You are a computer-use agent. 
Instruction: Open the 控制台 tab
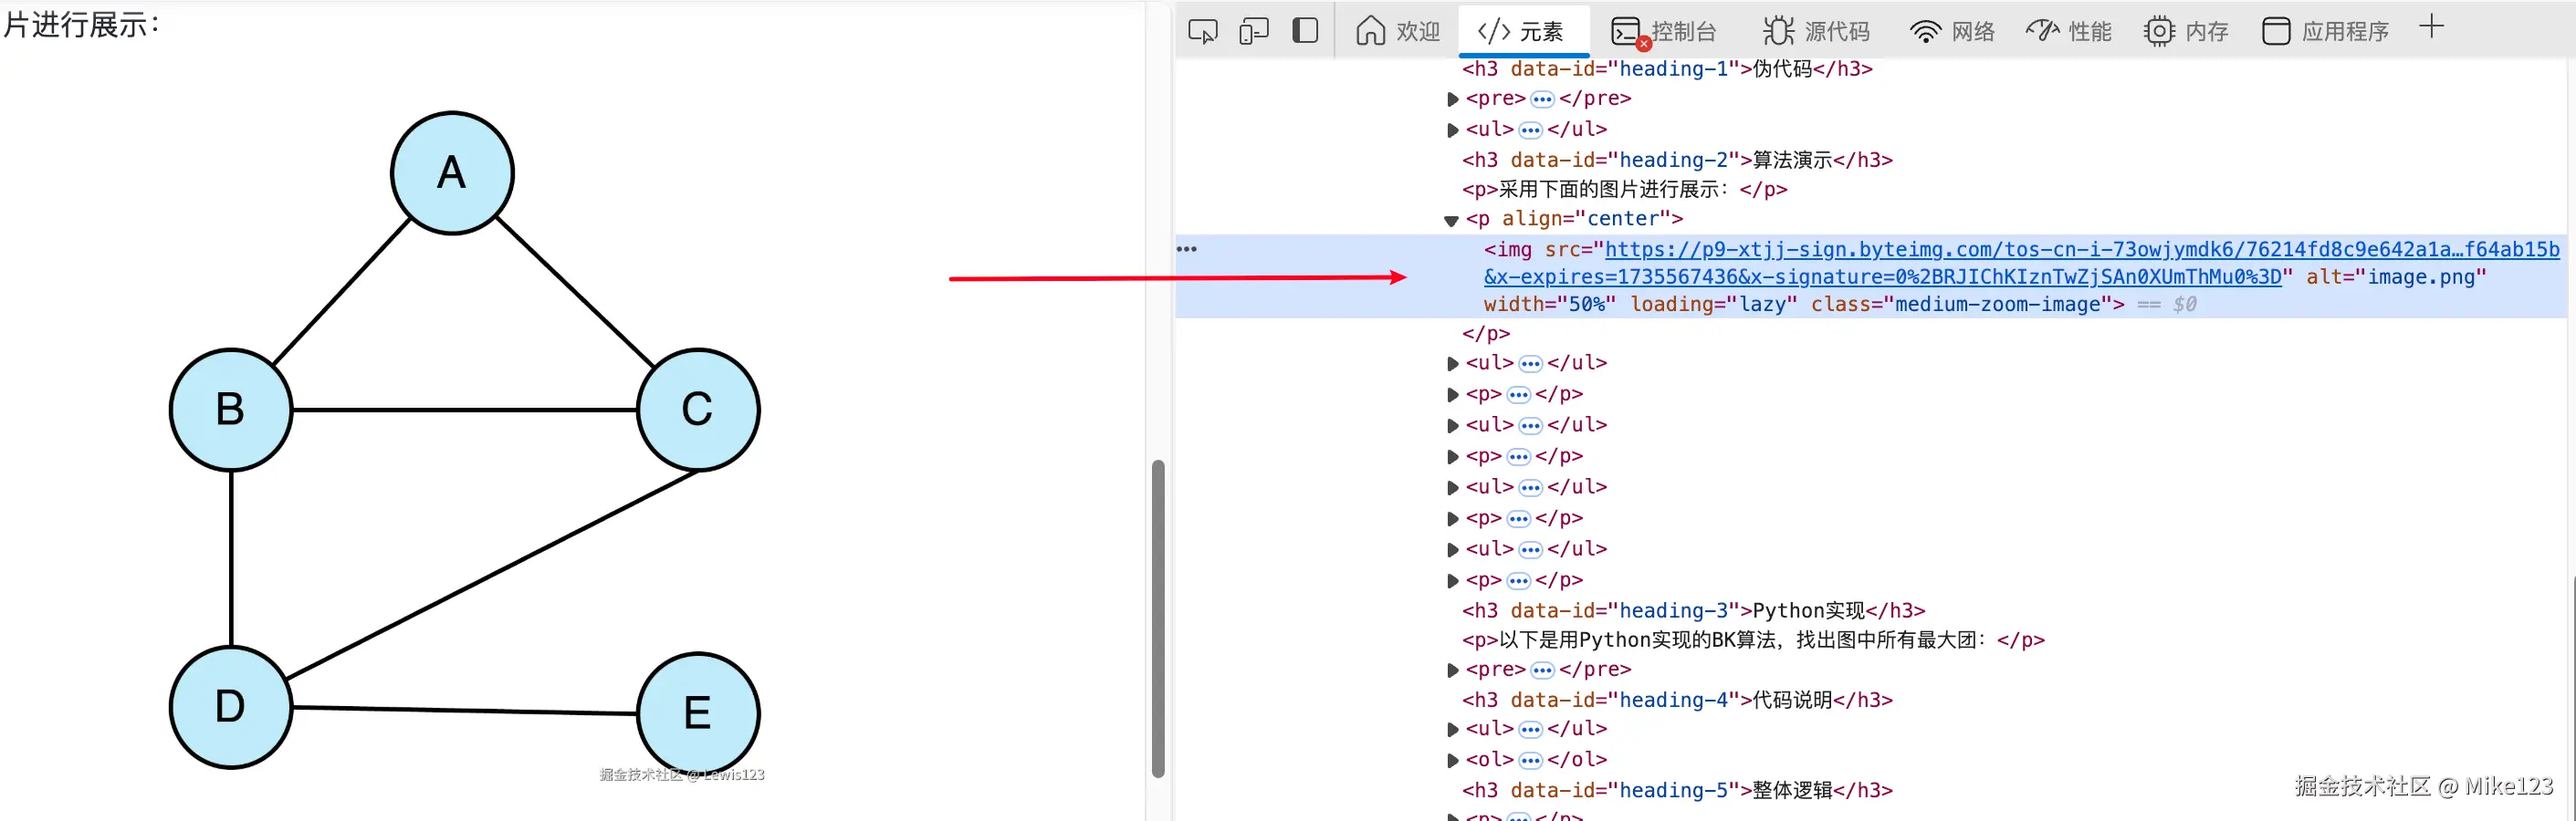[1664, 31]
